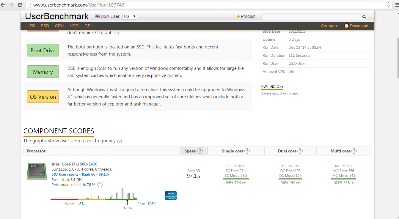Image resolution: width=399 pixels, height=219 pixels.
Task: Click the Intel Core i7 2600 badge
Action: [171, 196]
